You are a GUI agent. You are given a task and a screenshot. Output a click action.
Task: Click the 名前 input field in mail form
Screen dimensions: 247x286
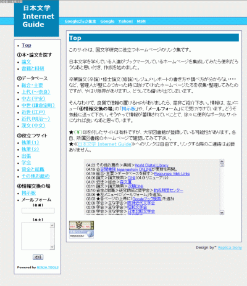[38, 211]
